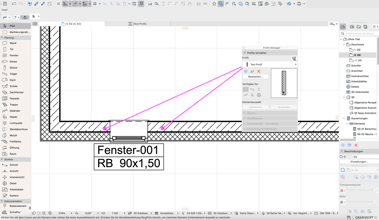The width and height of the screenshot is (379, 220).
Task: Collapse the Auswertungen tree node
Action: (344, 118)
